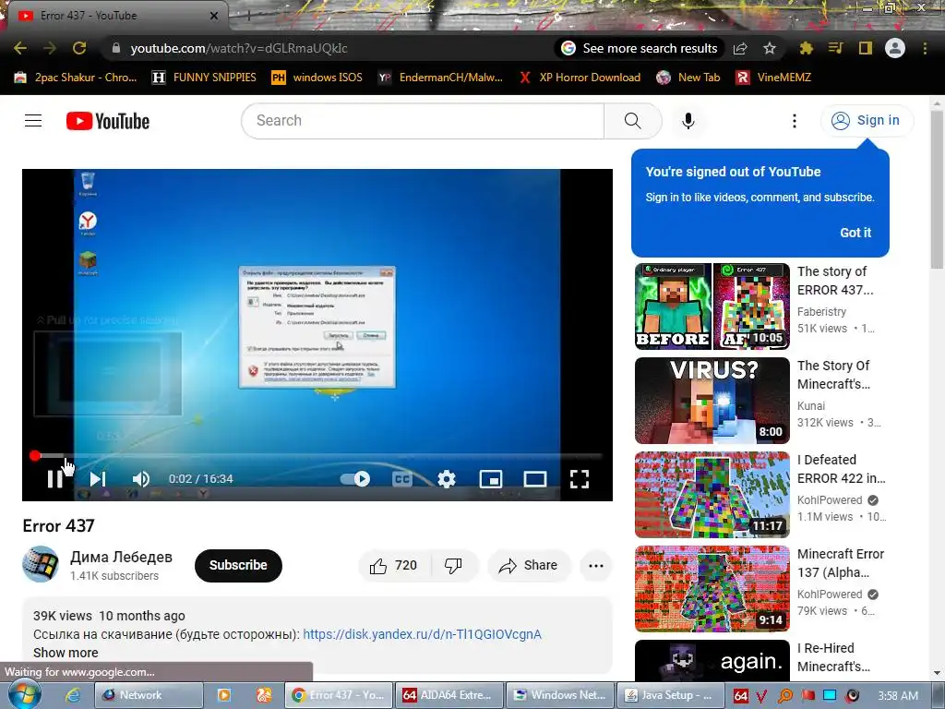Screen dimensions: 945x709
Task: Search with voice microphone icon
Action: 688,121
